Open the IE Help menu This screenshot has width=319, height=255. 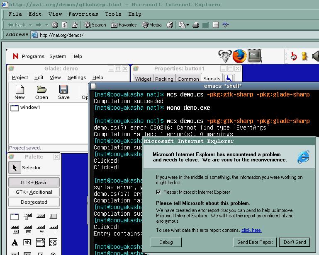pos(135,14)
